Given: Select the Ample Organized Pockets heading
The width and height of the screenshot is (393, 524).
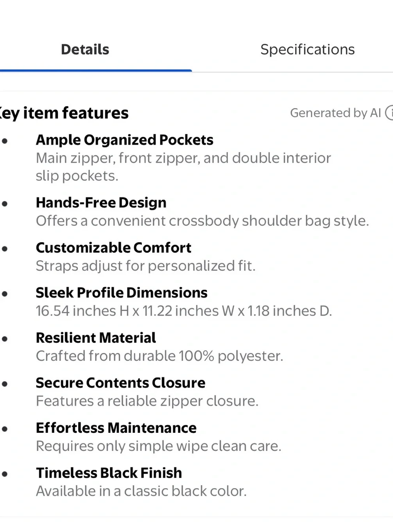Looking at the screenshot, I should [x=125, y=140].
